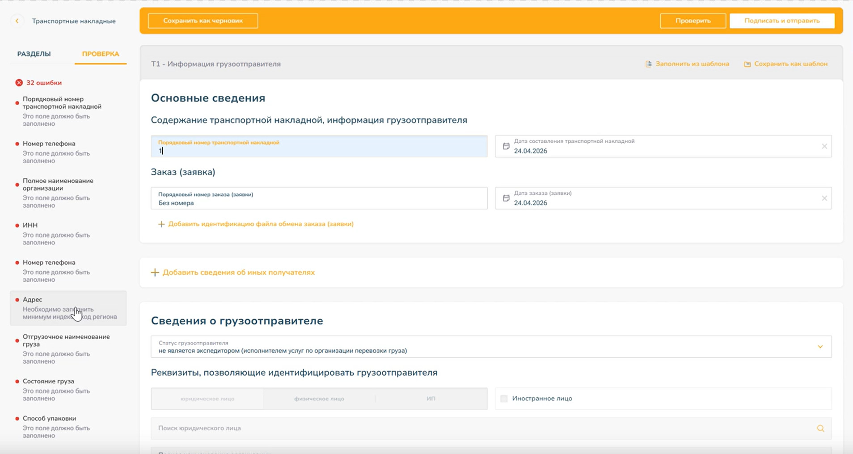Click the search magnifier in Поиск юридического лица
853x454 pixels.
click(x=821, y=428)
